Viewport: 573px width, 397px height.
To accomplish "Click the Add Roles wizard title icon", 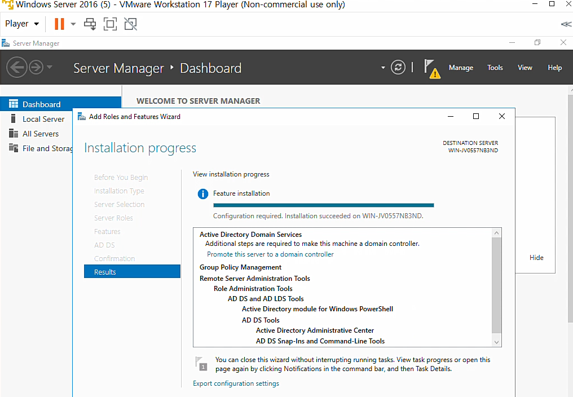I will (82, 117).
